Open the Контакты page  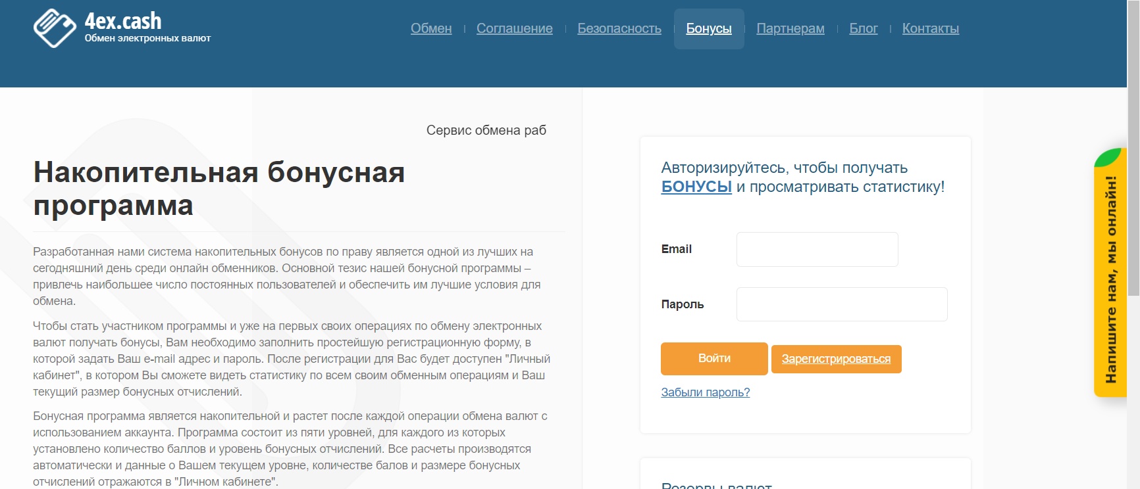tap(931, 28)
